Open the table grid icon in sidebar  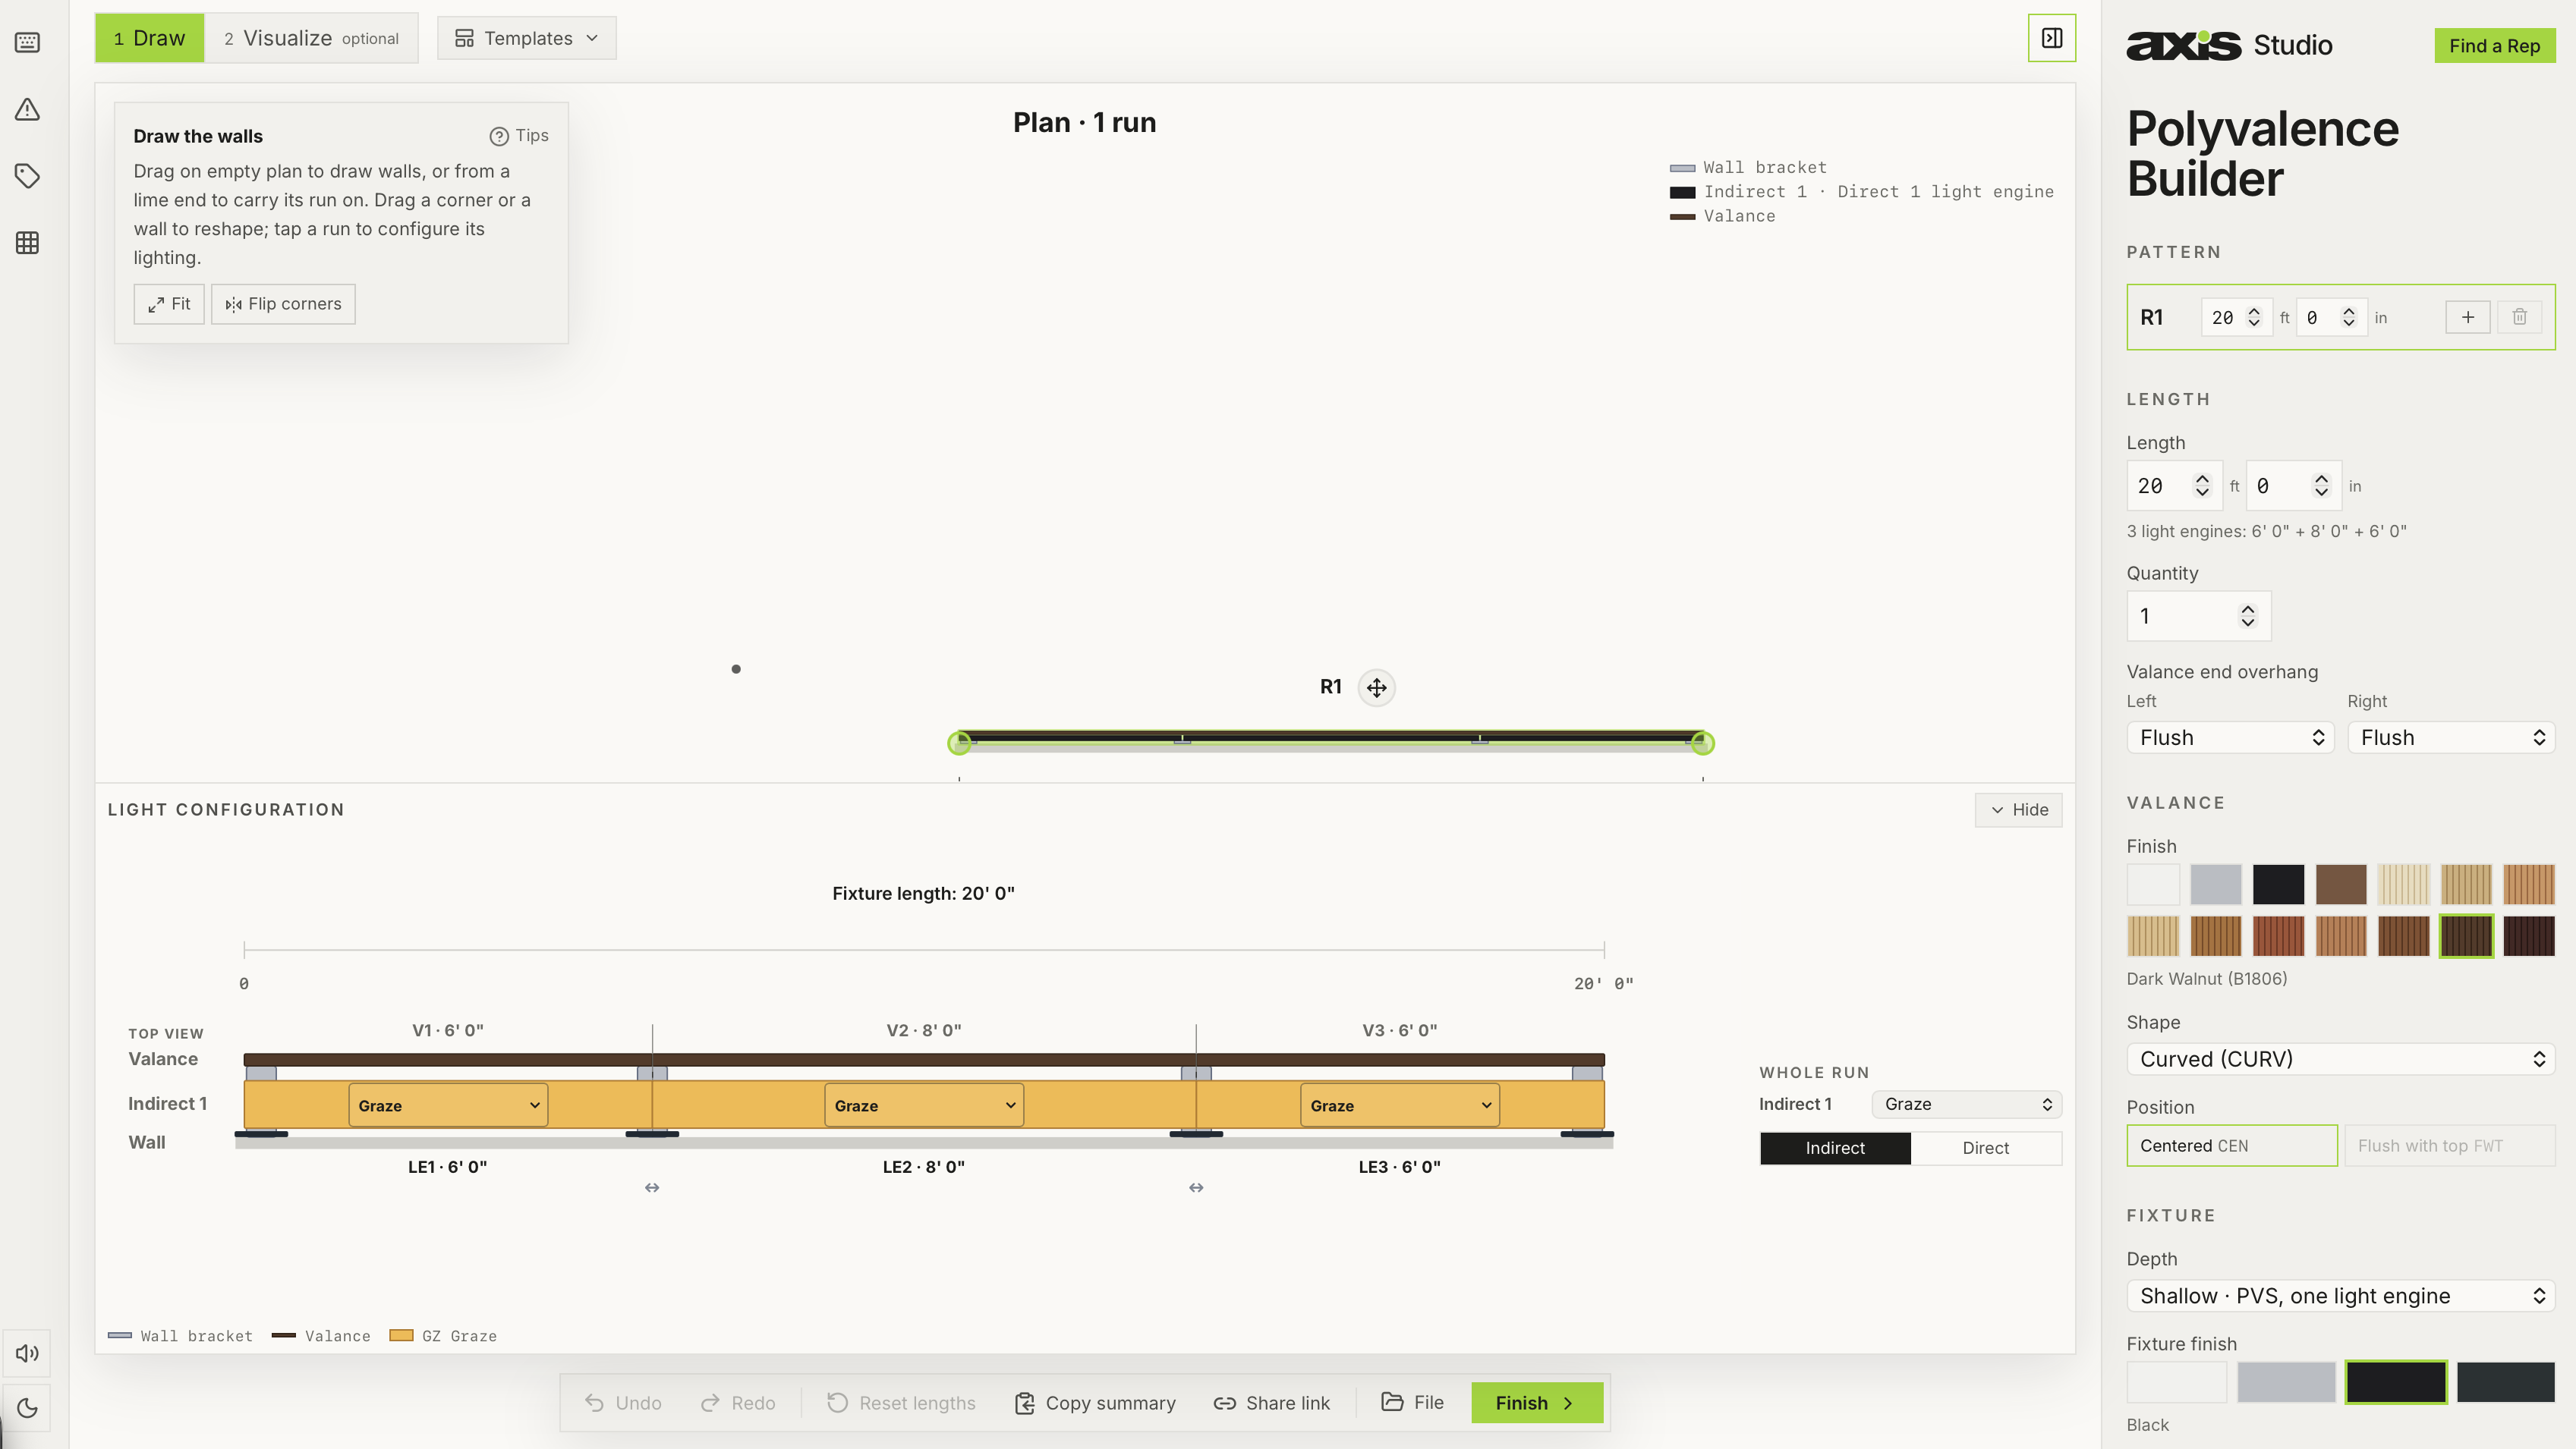pyautogui.click(x=27, y=243)
